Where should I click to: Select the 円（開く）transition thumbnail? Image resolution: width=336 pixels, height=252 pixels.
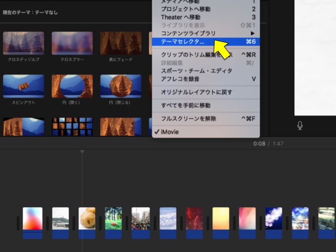[72, 86]
